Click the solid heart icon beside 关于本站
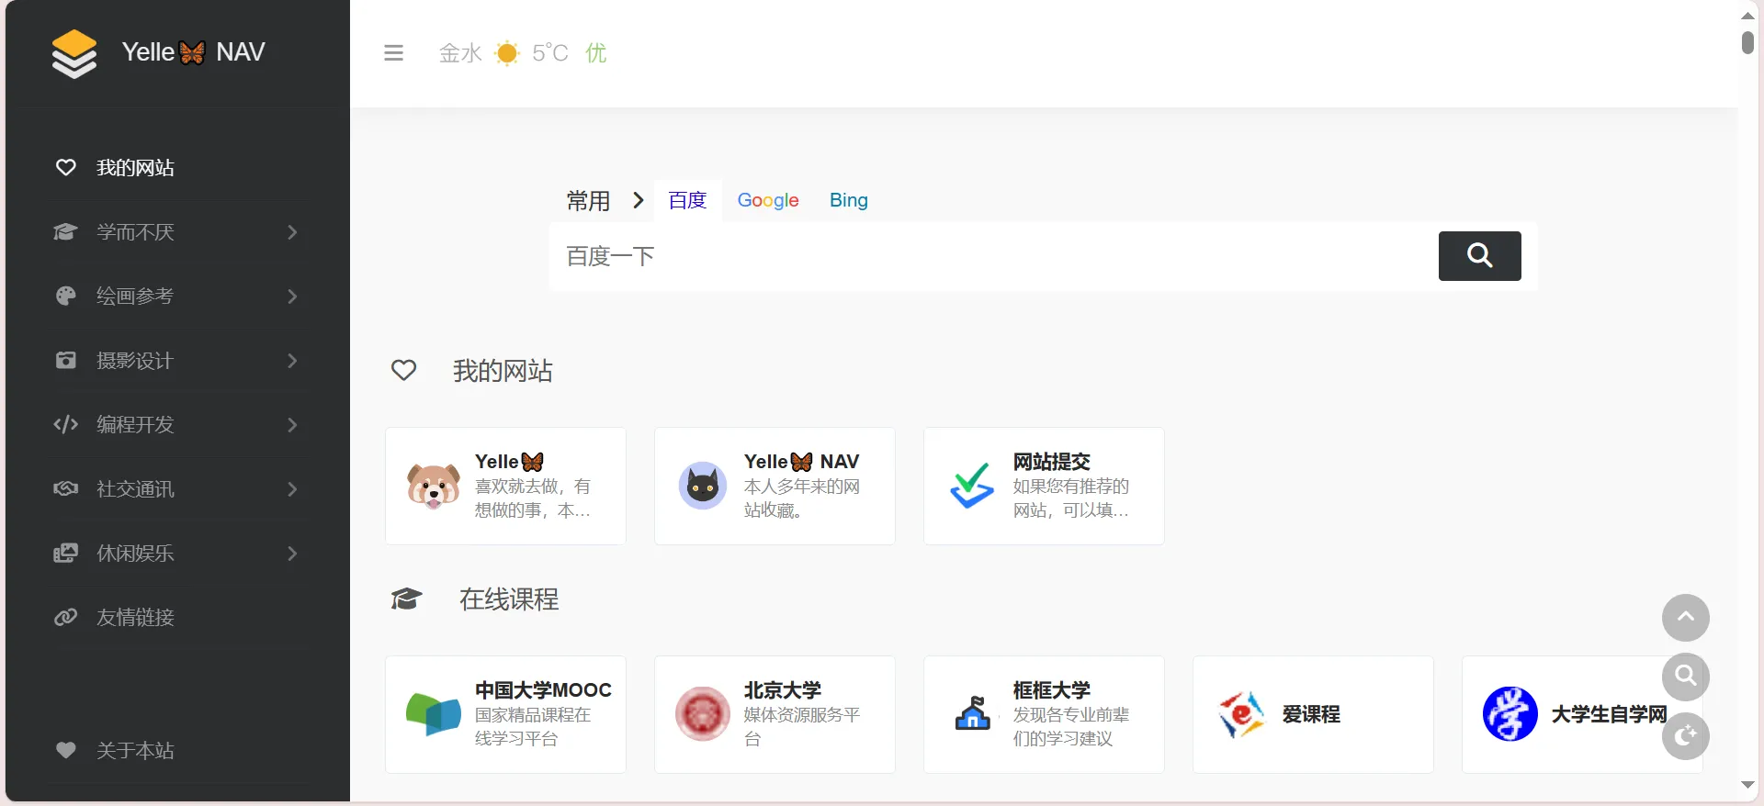The width and height of the screenshot is (1764, 806). point(65,750)
